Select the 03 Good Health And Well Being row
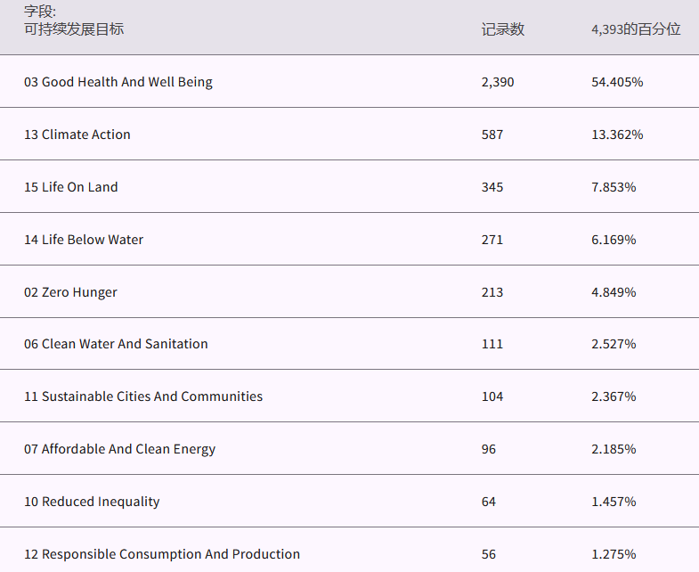Image resolution: width=699 pixels, height=572 pixels. 118,82
